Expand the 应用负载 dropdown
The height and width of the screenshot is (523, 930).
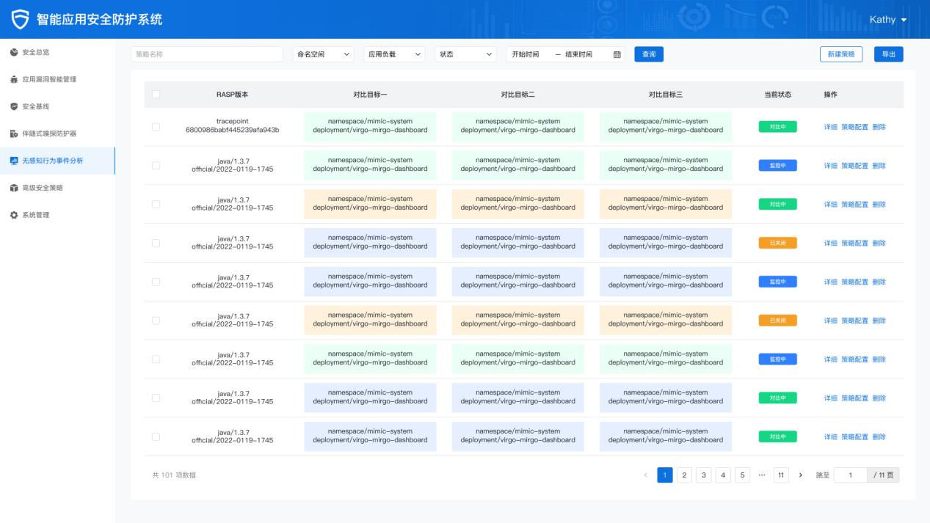pyautogui.click(x=395, y=54)
